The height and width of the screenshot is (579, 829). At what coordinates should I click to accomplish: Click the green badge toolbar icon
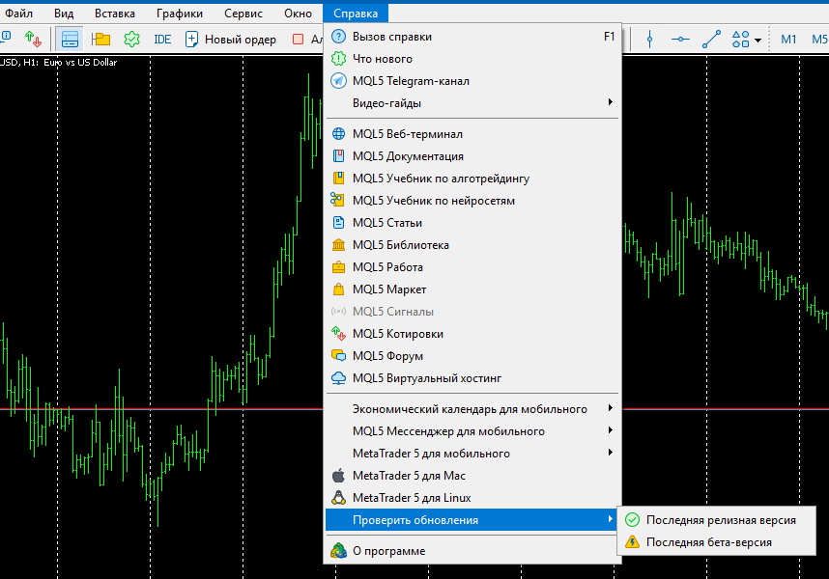point(131,39)
